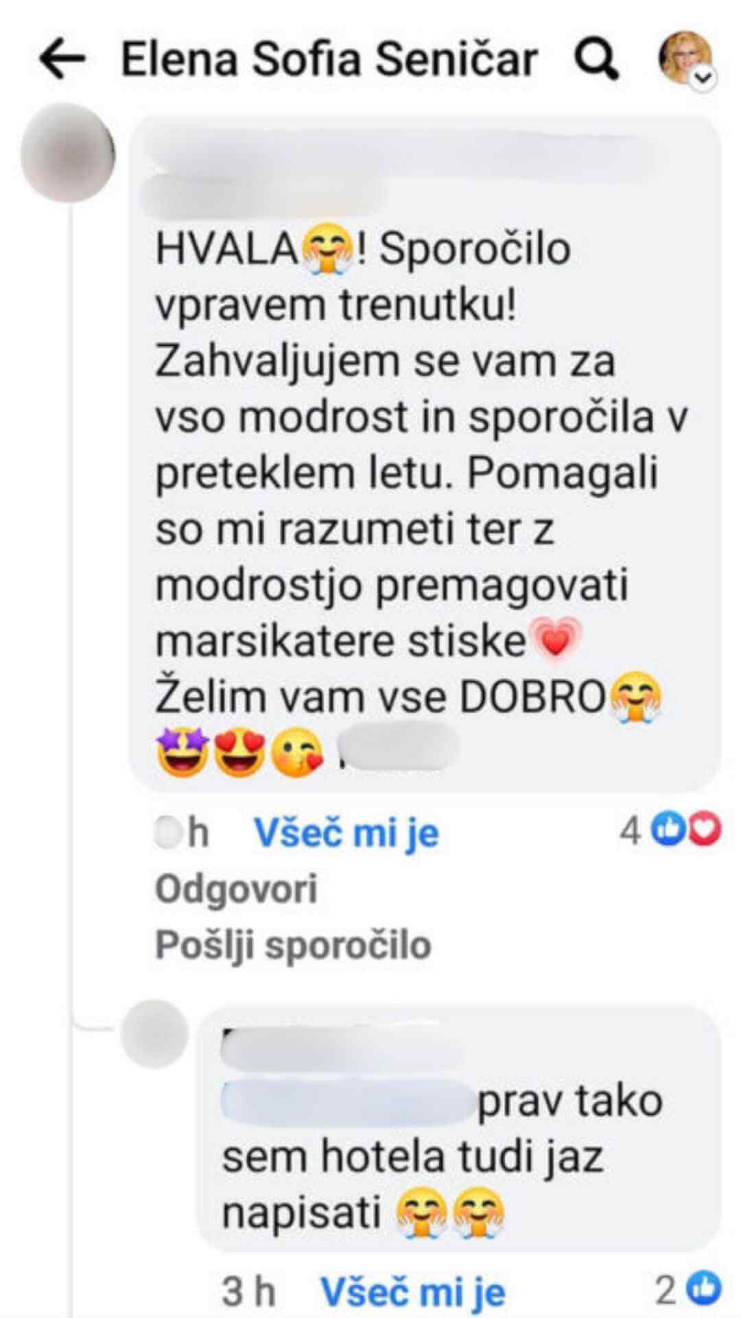741x1318 pixels.
Task: Reply using Odgovori
Action: click(236, 888)
